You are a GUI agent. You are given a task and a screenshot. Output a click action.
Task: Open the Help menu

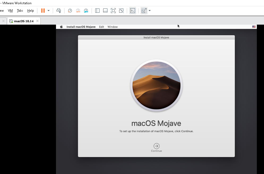pyautogui.click(x=31, y=11)
